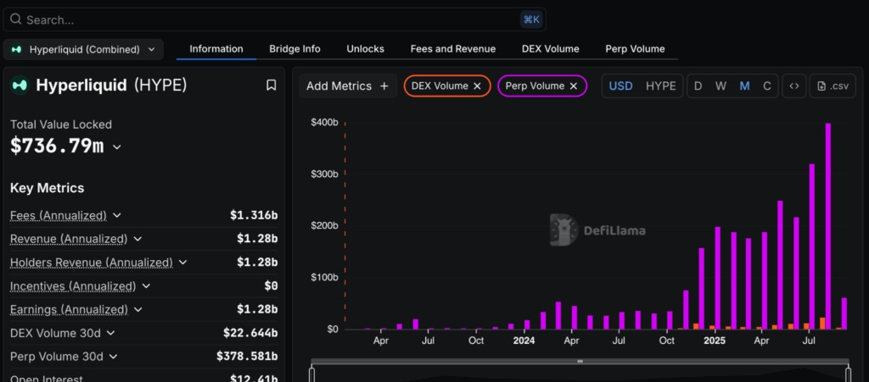Expand DEX Volume 30d details
Viewport: 869px width, 382px height.
coord(111,333)
